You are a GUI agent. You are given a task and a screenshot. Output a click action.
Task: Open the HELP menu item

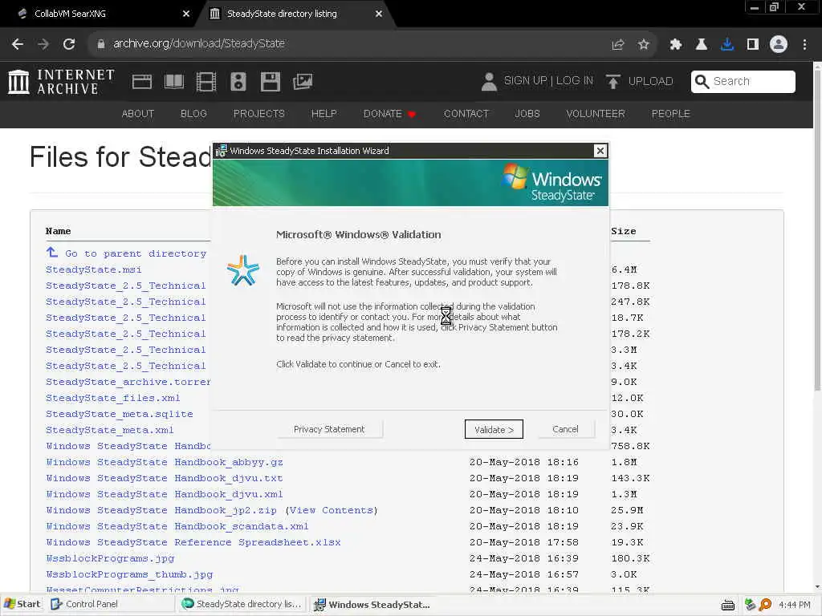pyautogui.click(x=324, y=114)
